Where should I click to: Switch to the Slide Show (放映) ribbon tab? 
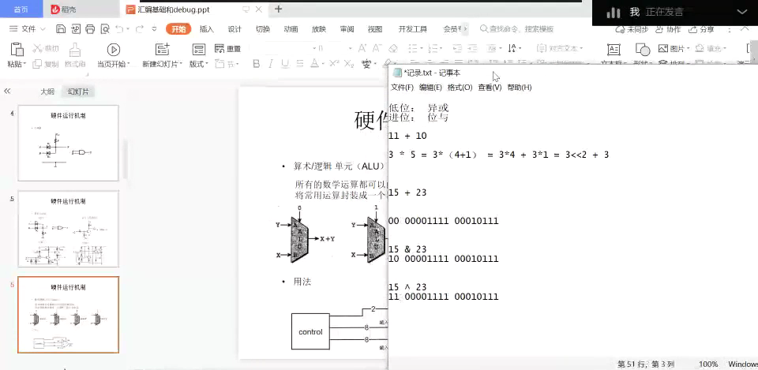[x=318, y=29]
